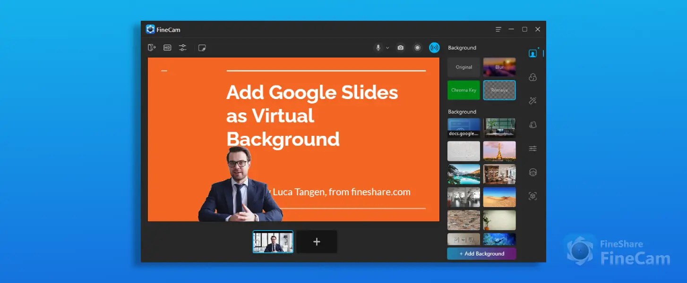This screenshot has height=283, width=687.
Task: Start the broadcast with the blue streaming icon
Action: [x=434, y=47]
